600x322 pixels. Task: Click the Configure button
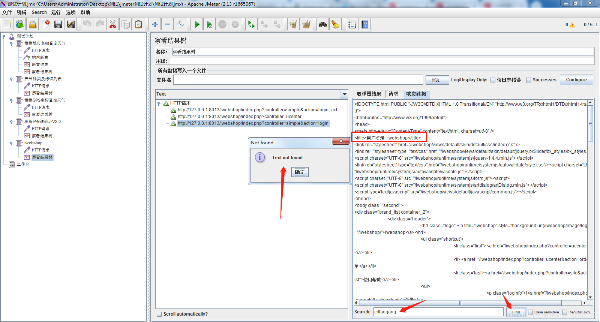(x=576, y=80)
